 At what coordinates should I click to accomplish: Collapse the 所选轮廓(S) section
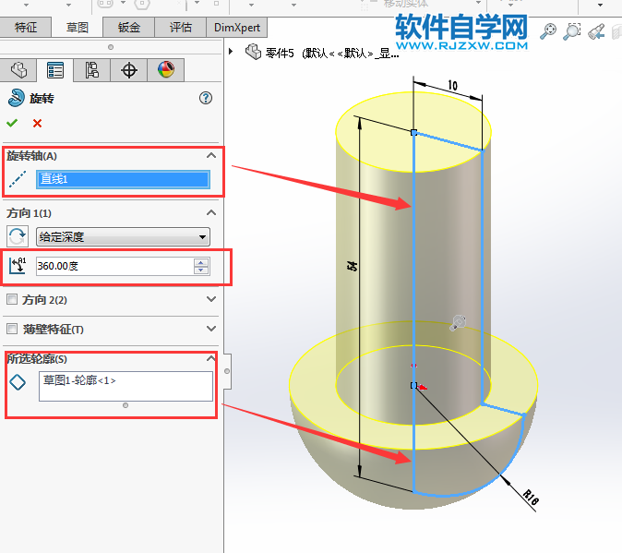[x=211, y=358]
